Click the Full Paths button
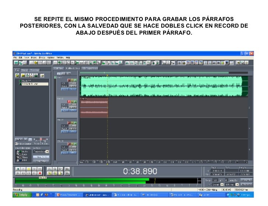Viewport: 268px width, 206px height. click(41, 161)
